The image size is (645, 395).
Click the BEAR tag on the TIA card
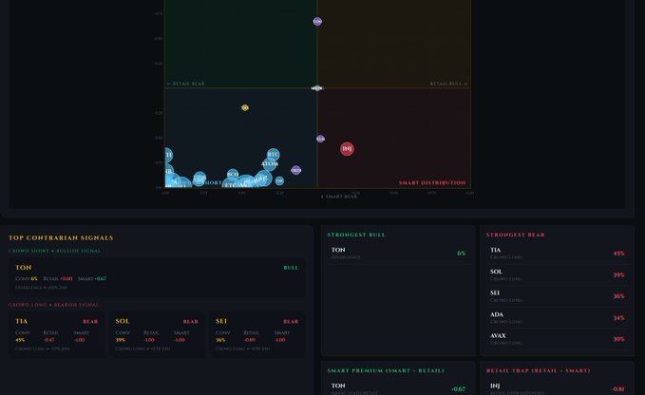90,322
